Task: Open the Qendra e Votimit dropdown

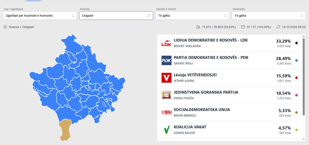Action: click(x=192, y=15)
